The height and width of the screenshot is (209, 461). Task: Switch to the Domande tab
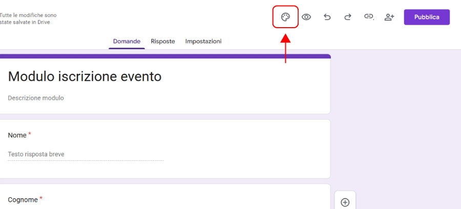tap(127, 41)
